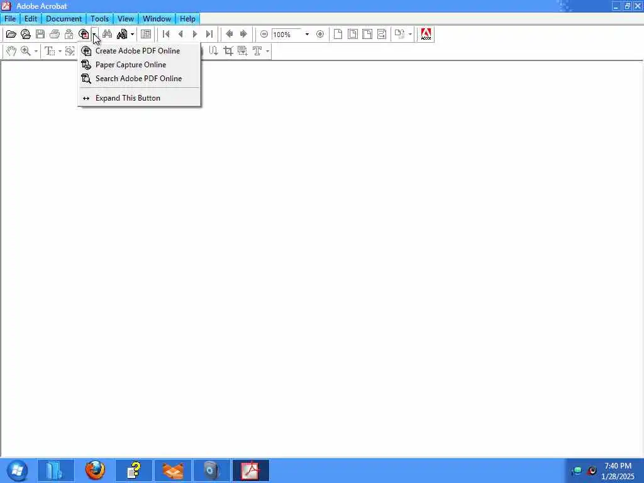
Task: Select the TouchUp Text tool
Action: coord(257,52)
